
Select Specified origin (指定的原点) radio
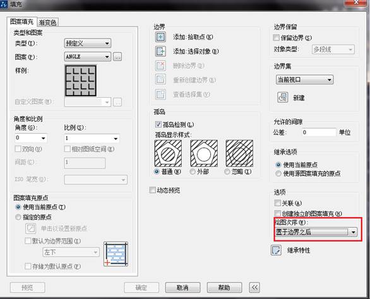pyautogui.click(x=18, y=217)
